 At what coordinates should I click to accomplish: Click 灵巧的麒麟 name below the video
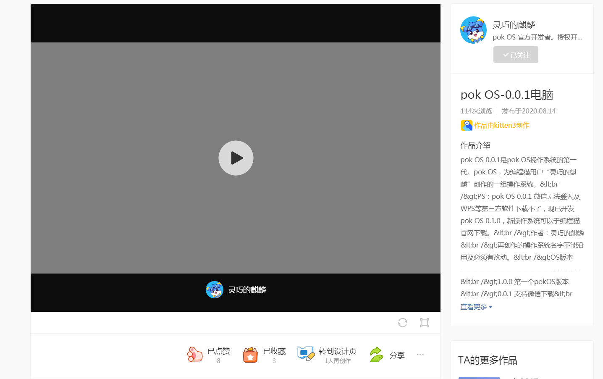point(247,290)
